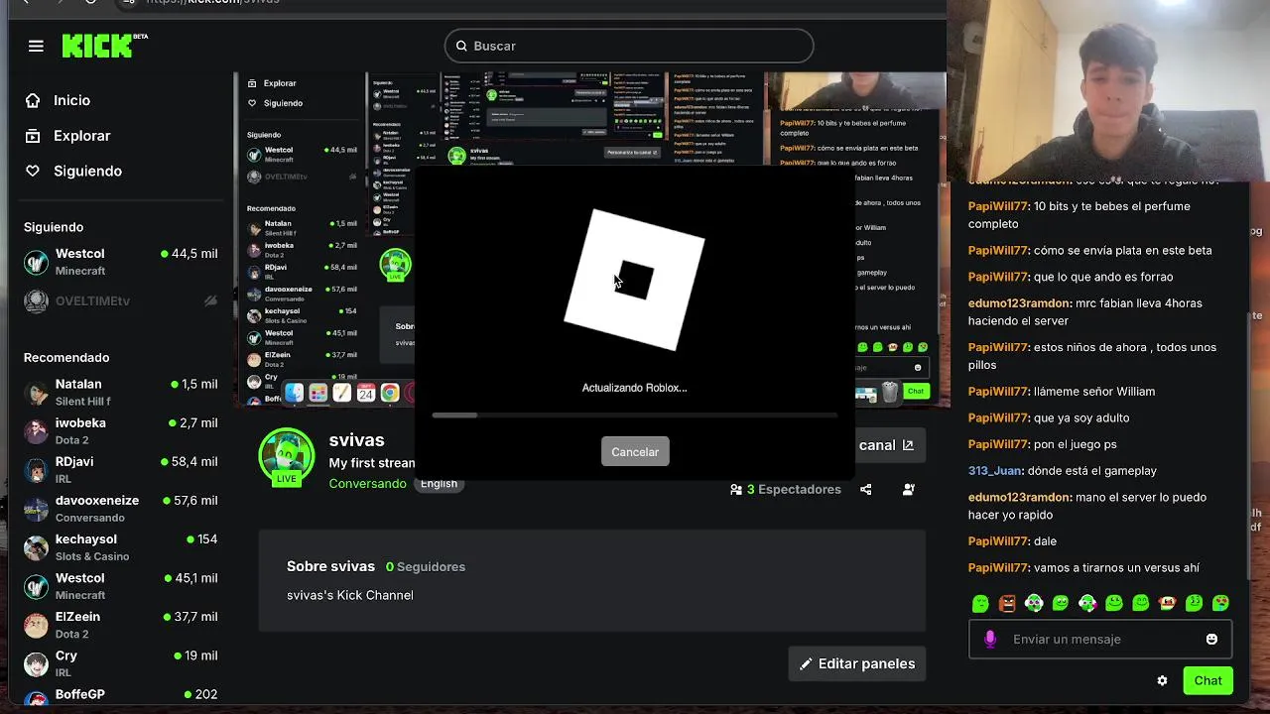Click message vamos a tirarnos un versus
The width and height of the screenshot is (1270, 714).
1116,568
